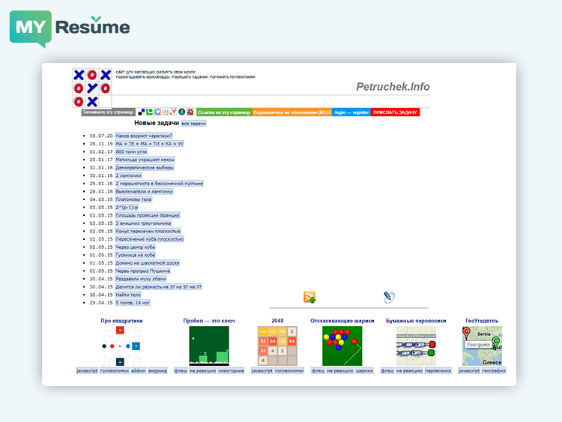Click the 'айфон' tag under Про квадратики

(x=139, y=370)
